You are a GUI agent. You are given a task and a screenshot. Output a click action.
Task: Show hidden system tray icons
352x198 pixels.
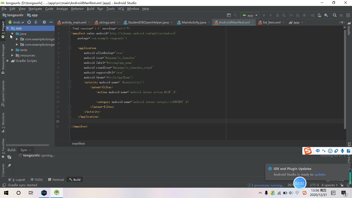260,193
